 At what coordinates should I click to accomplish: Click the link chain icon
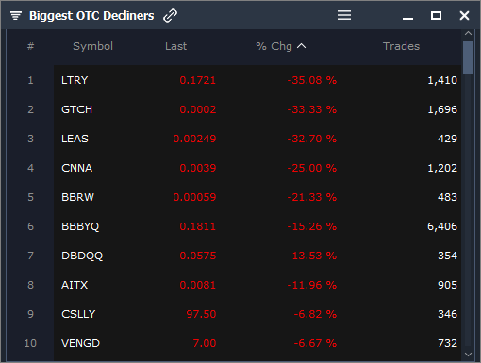click(x=170, y=15)
